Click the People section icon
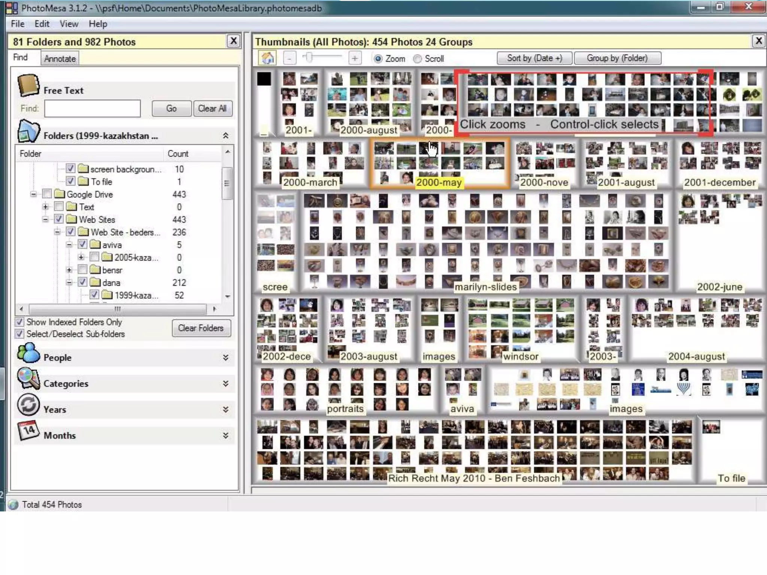The image size is (767, 575). 28,353
